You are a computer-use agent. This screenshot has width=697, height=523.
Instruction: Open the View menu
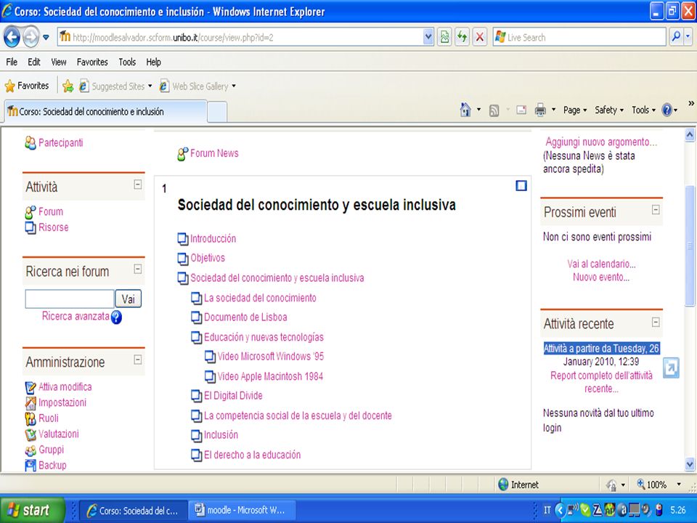tap(58, 62)
